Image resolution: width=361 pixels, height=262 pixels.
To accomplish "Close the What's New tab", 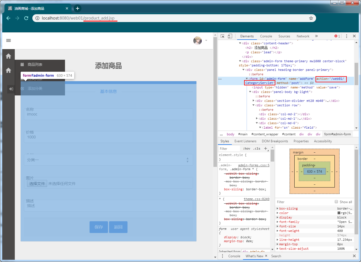I will point(266,256).
